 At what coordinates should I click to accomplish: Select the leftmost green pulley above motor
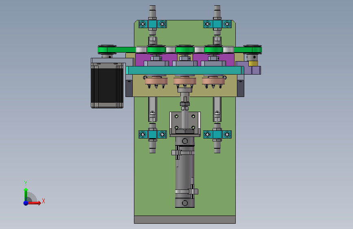pyautogui.click(x=107, y=50)
